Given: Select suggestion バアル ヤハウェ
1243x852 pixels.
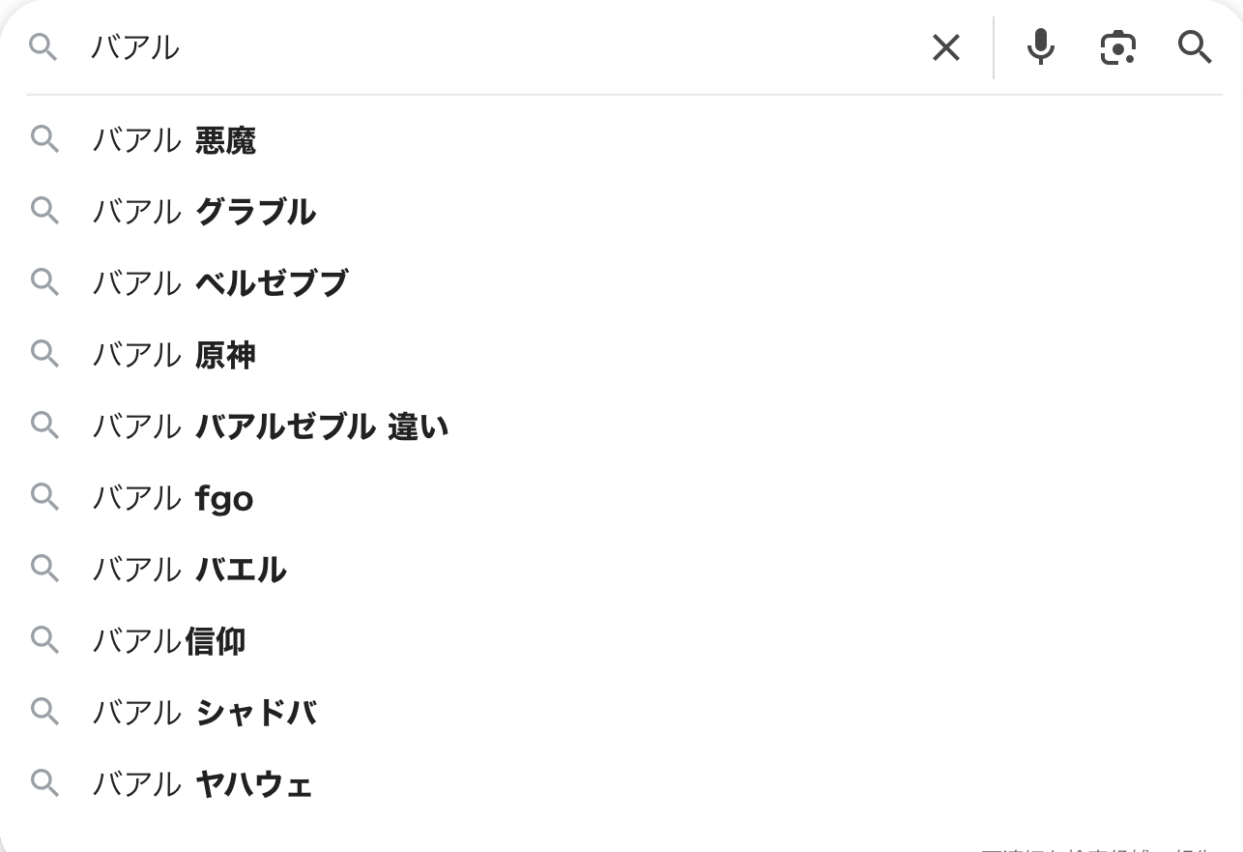Looking at the screenshot, I should click(x=202, y=784).
